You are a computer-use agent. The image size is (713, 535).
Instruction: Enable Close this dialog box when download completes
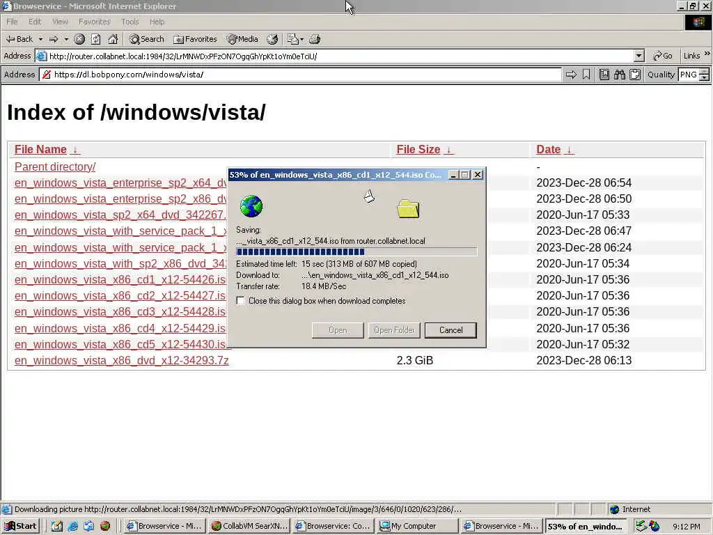pyautogui.click(x=240, y=301)
